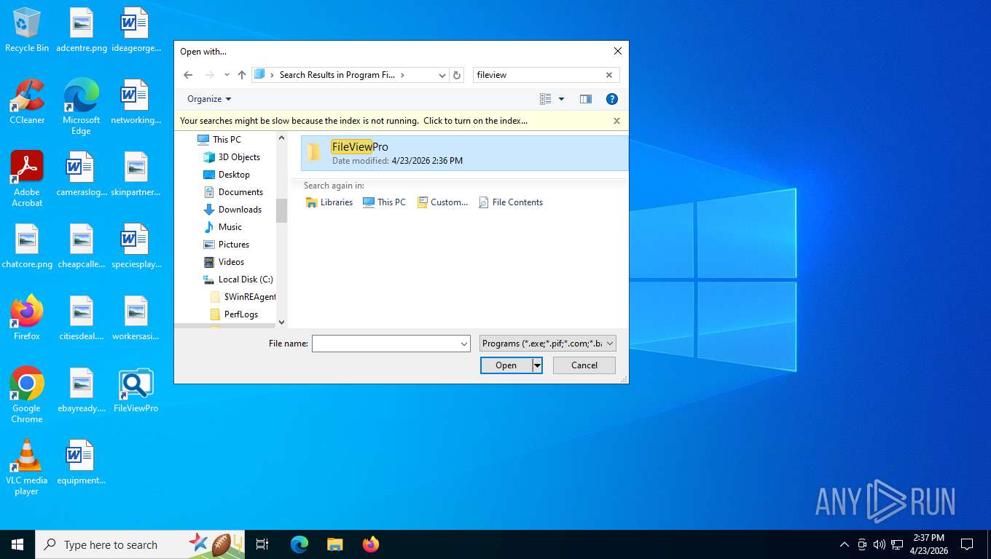Screen dimensions: 991x559
Task: Cancel the Open with dialog
Action: click(x=584, y=365)
